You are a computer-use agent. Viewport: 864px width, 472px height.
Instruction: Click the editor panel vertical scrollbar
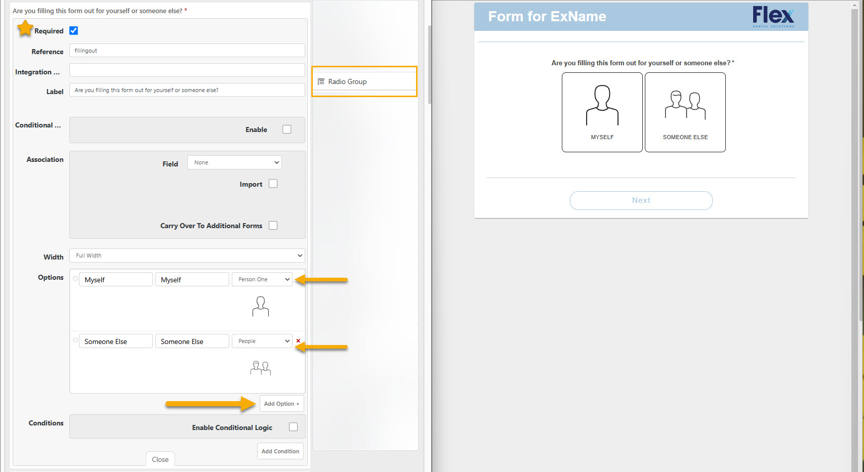[x=430, y=64]
